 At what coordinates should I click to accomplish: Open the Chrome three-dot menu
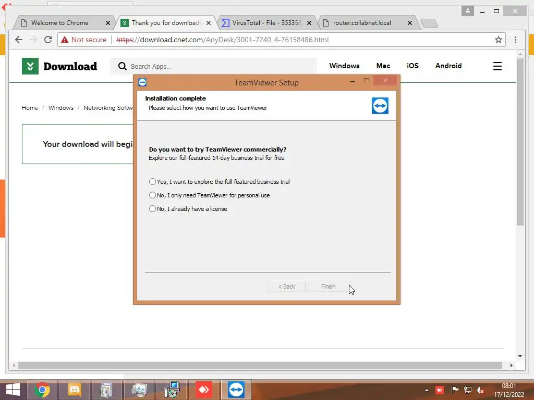515,40
